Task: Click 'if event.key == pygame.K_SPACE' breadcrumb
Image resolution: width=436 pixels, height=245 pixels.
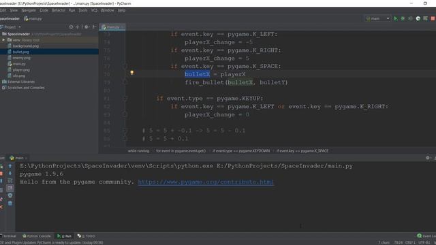Action: (302, 151)
